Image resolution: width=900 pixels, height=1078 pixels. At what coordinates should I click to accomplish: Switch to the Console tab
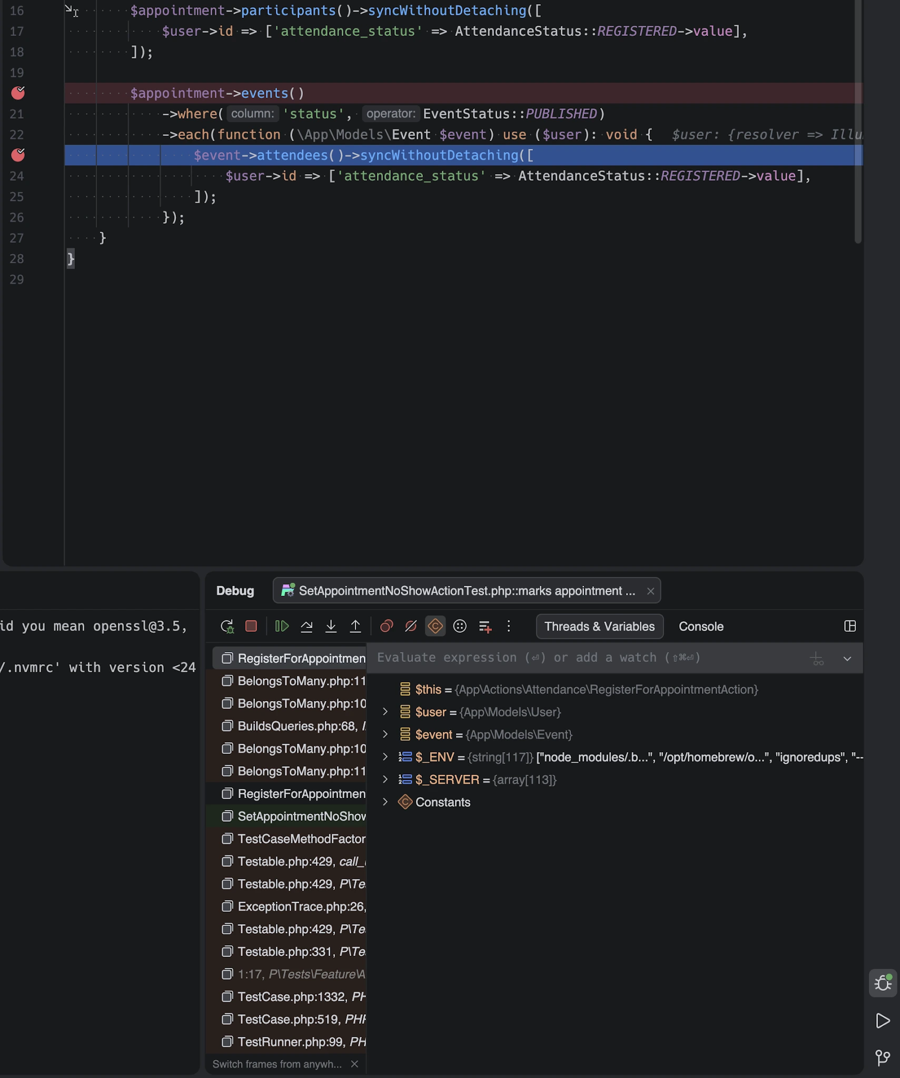click(701, 626)
